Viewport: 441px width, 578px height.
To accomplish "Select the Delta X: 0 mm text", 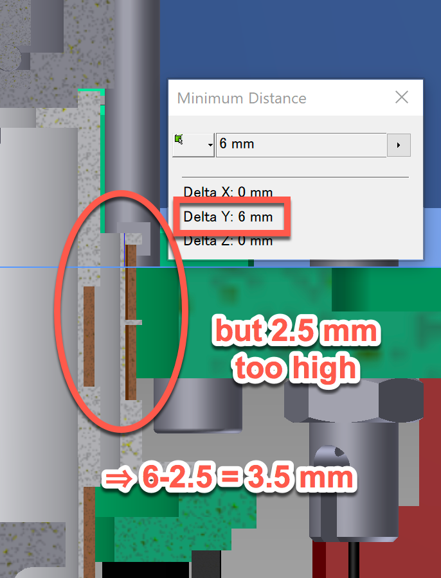I will [228, 192].
